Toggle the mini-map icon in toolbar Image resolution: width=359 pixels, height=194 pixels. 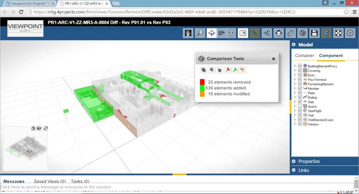243,33
